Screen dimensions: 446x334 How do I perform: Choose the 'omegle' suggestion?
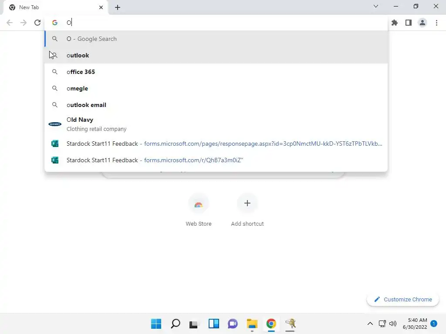(216, 88)
